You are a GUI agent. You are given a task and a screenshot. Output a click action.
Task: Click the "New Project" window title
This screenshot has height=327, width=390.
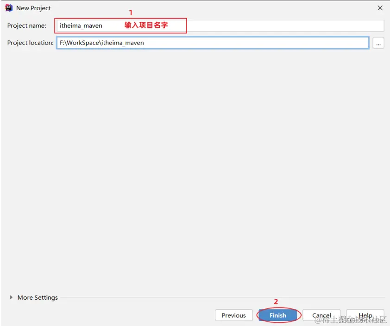[x=33, y=8]
